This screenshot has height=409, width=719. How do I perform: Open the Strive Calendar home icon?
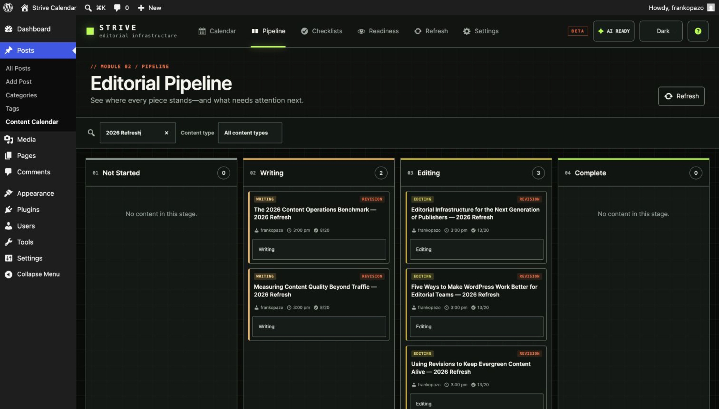[x=25, y=7]
